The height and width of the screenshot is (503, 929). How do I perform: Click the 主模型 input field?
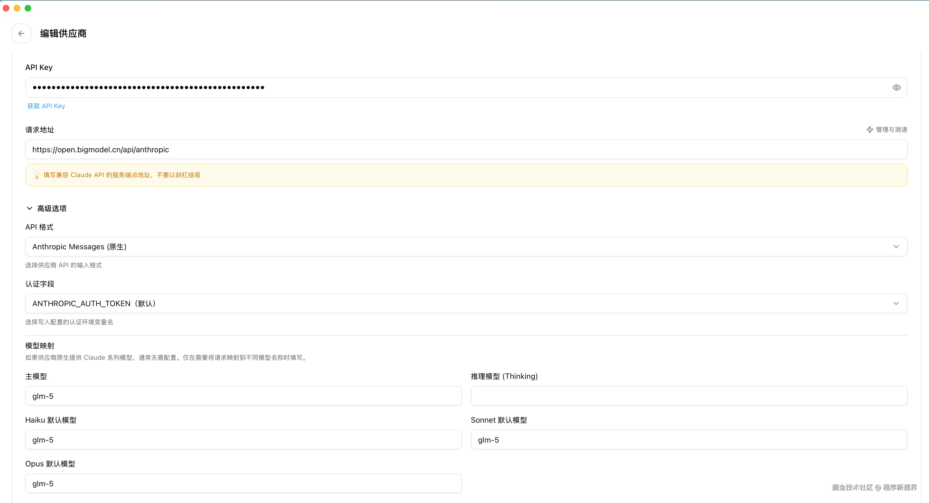(x=243, y=396)
